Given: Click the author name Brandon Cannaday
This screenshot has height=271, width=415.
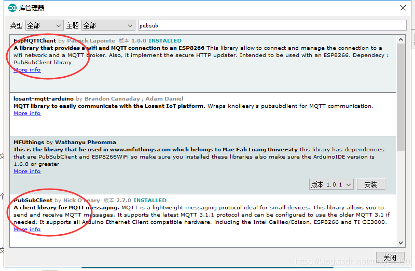Looking at the screenshot, I should click(112, 98).
